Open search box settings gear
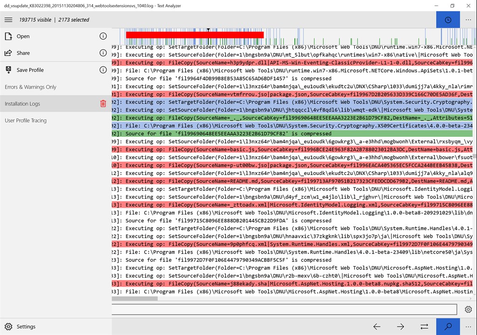The image size is (477, 335). point(468,309)
